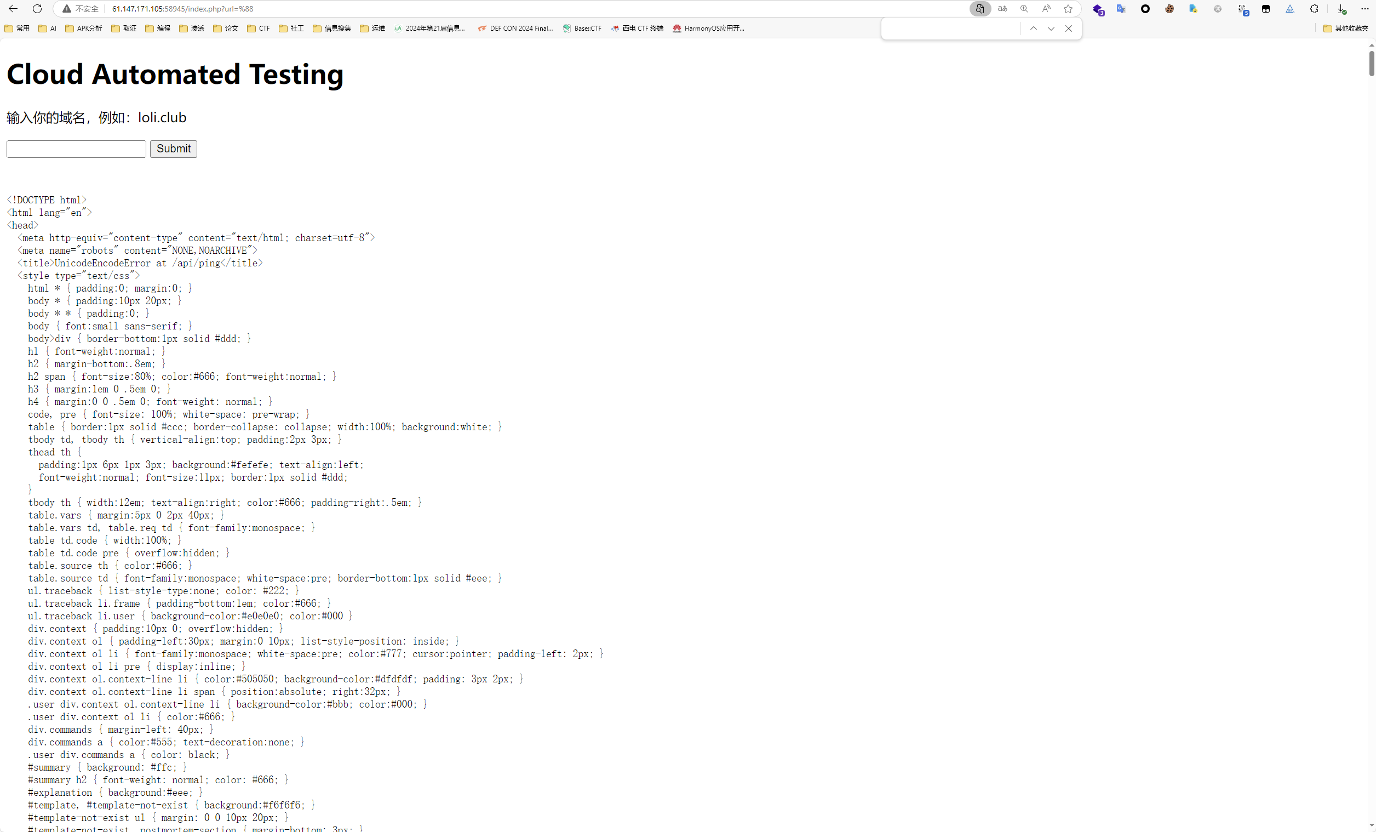
Task: Click the find on page text box
Action: click(952, 29)
